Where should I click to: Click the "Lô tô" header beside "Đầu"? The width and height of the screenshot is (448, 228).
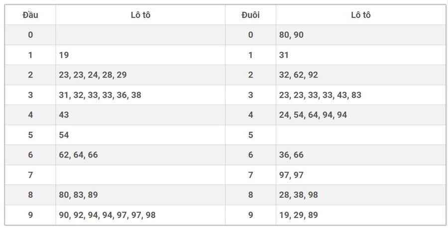(140, 15)
